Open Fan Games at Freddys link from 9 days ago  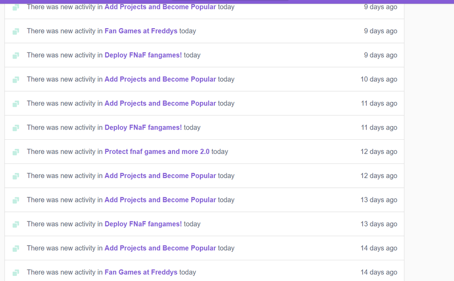coord(141,31)
